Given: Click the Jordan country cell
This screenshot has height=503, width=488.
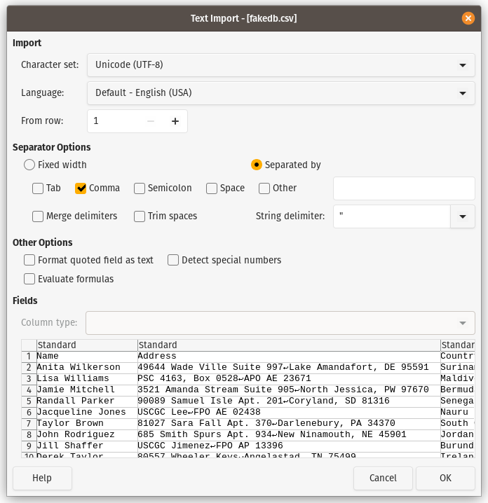Looking at the screenshot, I should click(457, 434).
